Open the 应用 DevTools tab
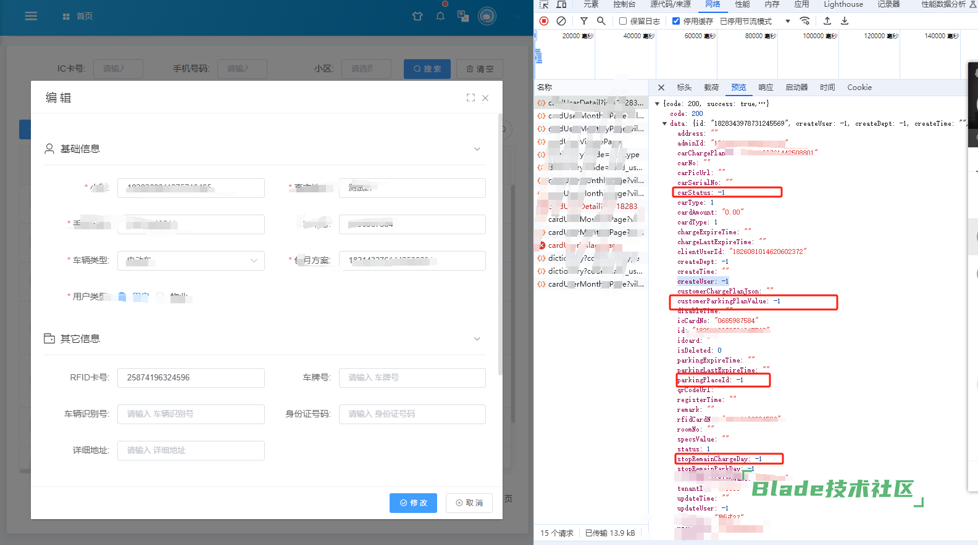The width and height of the screenshot is (978, 545). click(x=801, y=4)
